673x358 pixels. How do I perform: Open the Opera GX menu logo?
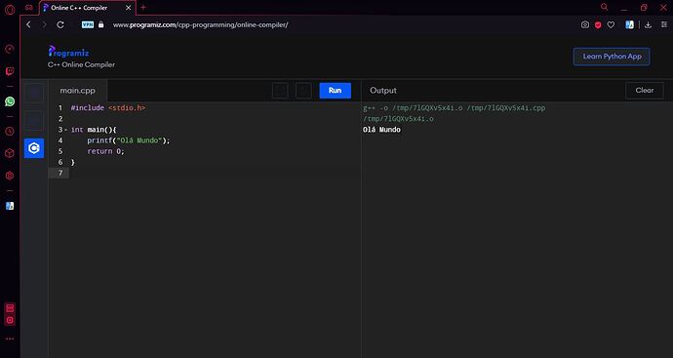[10, 9]
